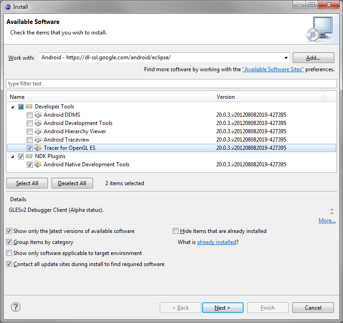This screenshot has height=323, width=343.
Task: Sort by the Version column header
Action: pos(269,96)
